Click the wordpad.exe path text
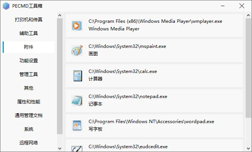252x152 pixels. (x=151, y=122)
